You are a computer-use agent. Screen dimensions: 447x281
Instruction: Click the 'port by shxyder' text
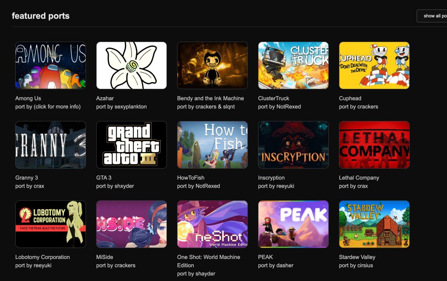pyautogui.click(x=115, y=186)
